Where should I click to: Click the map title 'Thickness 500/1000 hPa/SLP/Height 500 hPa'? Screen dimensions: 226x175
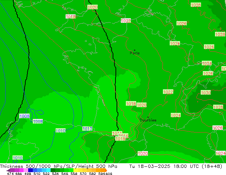(58, 166)
